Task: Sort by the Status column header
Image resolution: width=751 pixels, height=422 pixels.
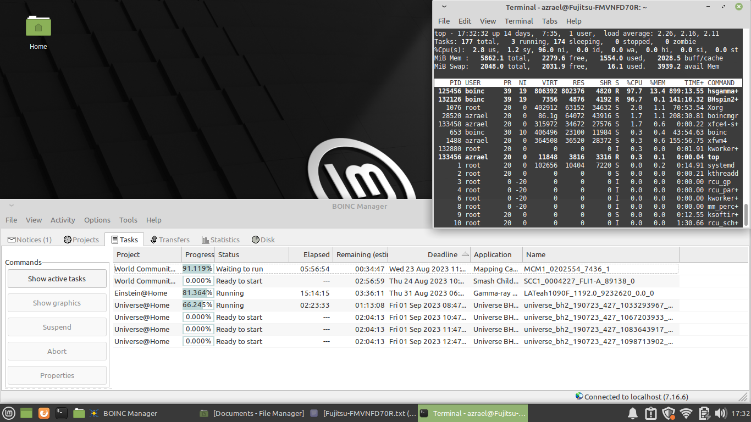Action: coord(252,254)
